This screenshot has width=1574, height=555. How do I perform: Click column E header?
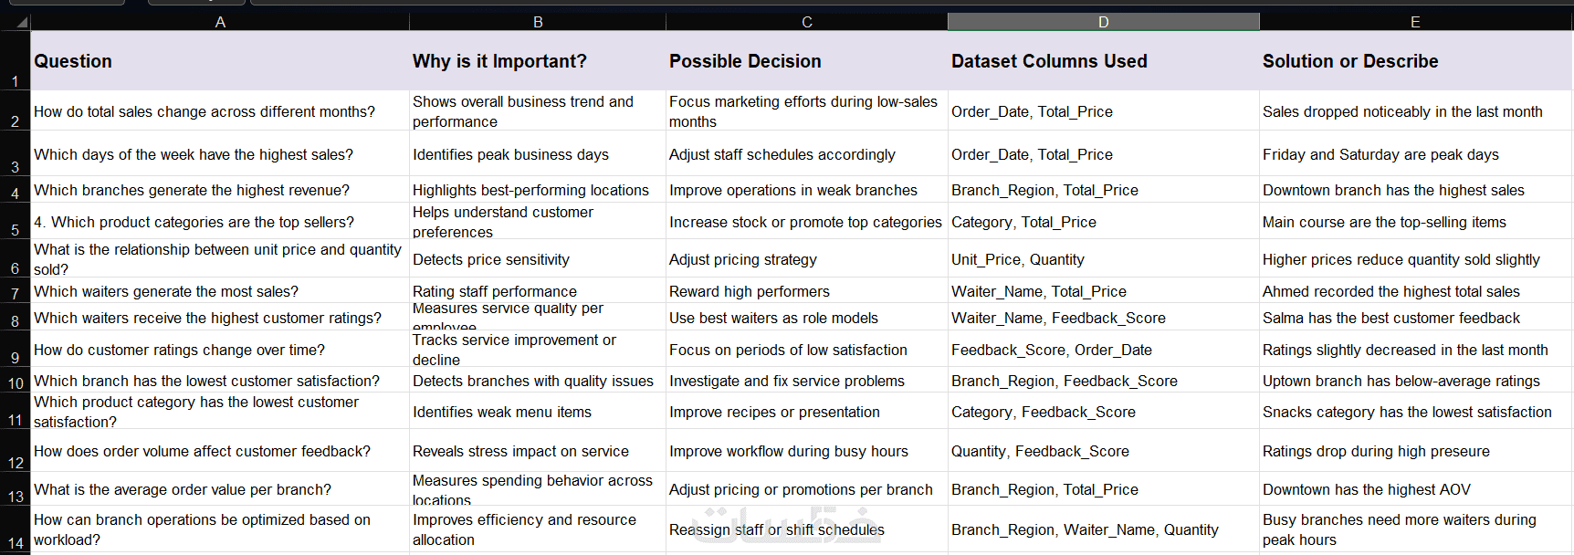[1415, 22]
